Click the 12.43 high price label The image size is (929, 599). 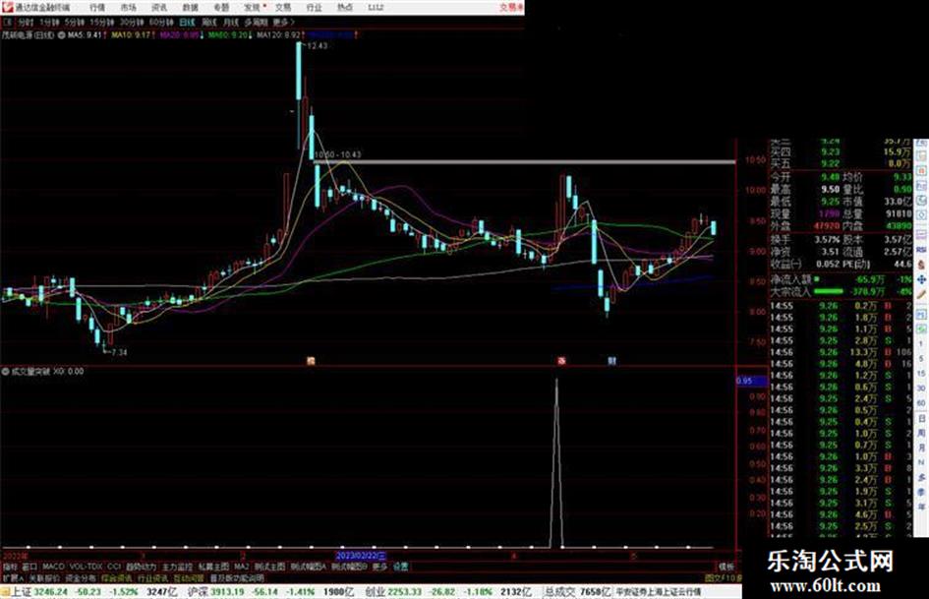[x=317, y=45]
